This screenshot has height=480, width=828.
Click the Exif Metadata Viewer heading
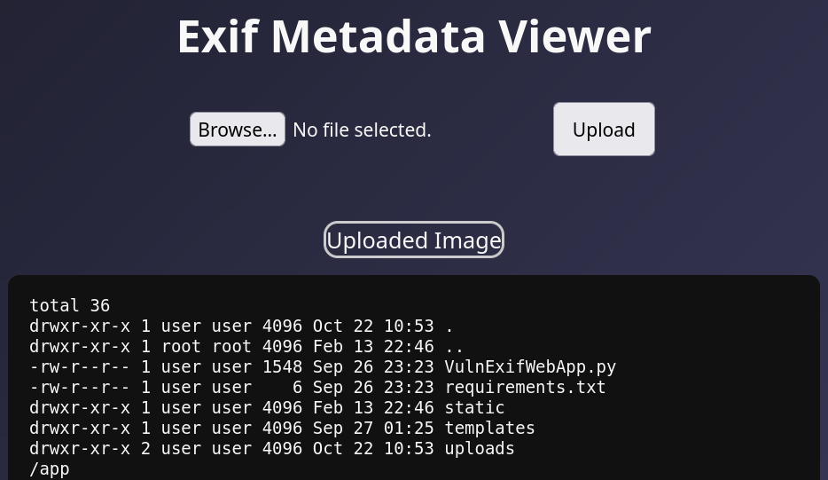point(414,36)
